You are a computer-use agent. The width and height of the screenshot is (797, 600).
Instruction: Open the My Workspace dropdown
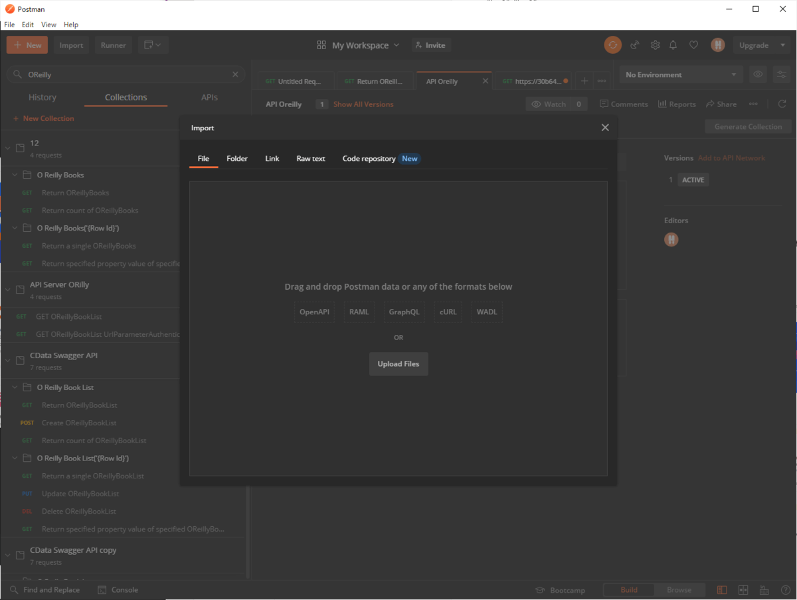click(x=359, y=45)
